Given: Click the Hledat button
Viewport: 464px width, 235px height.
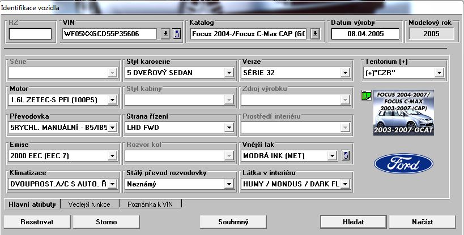Looking at the screenshot, I should pyautogui.click(x=353, y=222).
